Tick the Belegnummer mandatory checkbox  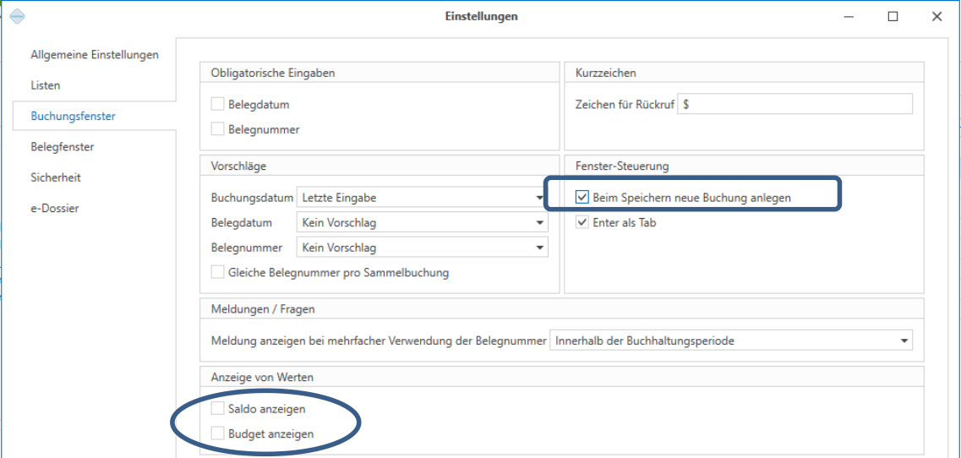click(217, 129)
